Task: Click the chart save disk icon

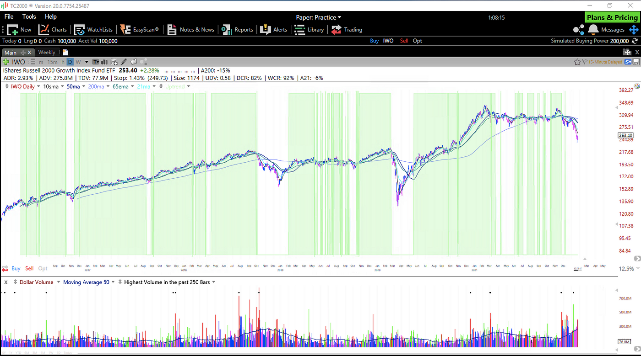Action: [636, 62]
